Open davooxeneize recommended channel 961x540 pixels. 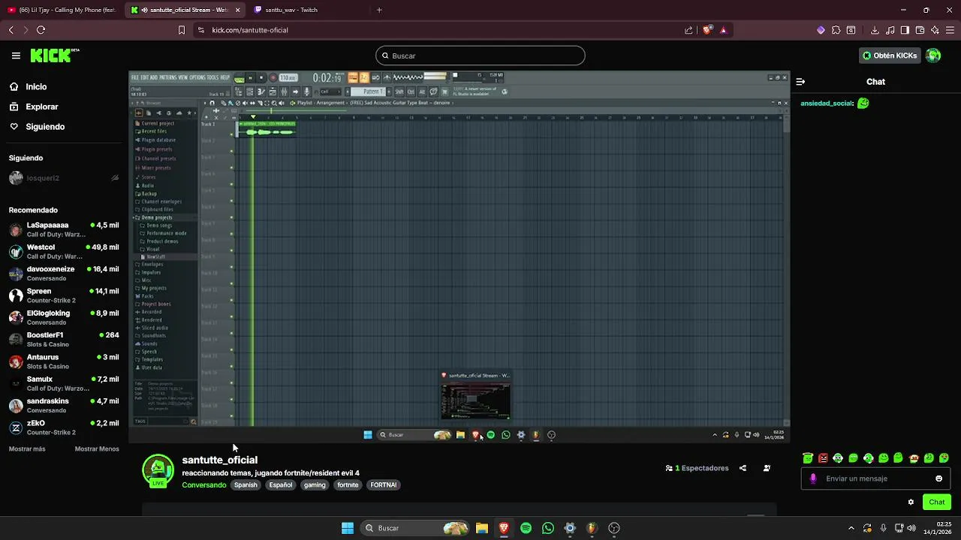point(64,274)
